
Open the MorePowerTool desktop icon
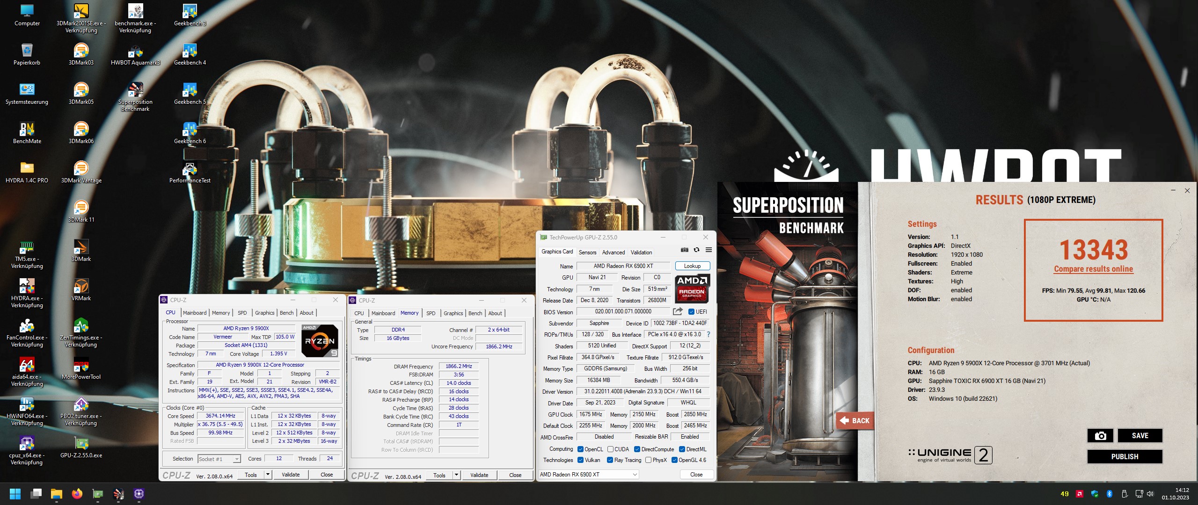tap(81, 368)
